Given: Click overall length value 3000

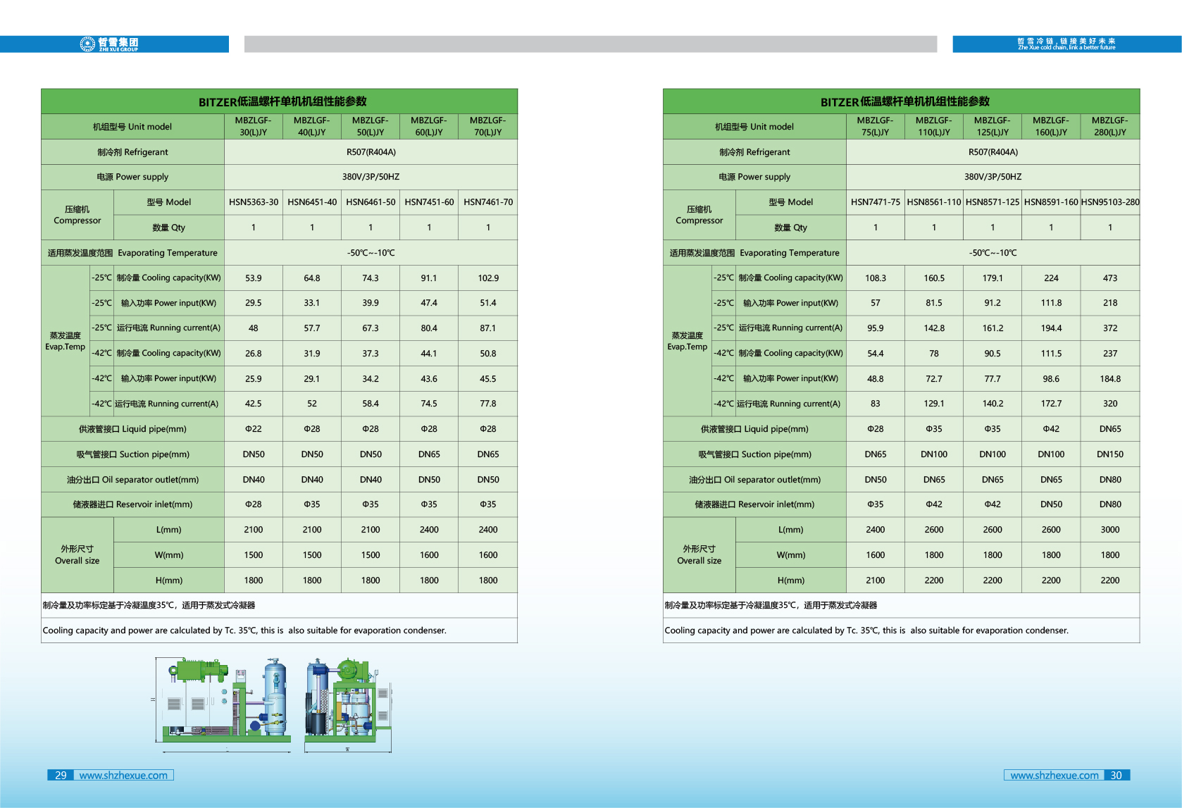Looking at the screenshot, I should (x=1110, y=530).
